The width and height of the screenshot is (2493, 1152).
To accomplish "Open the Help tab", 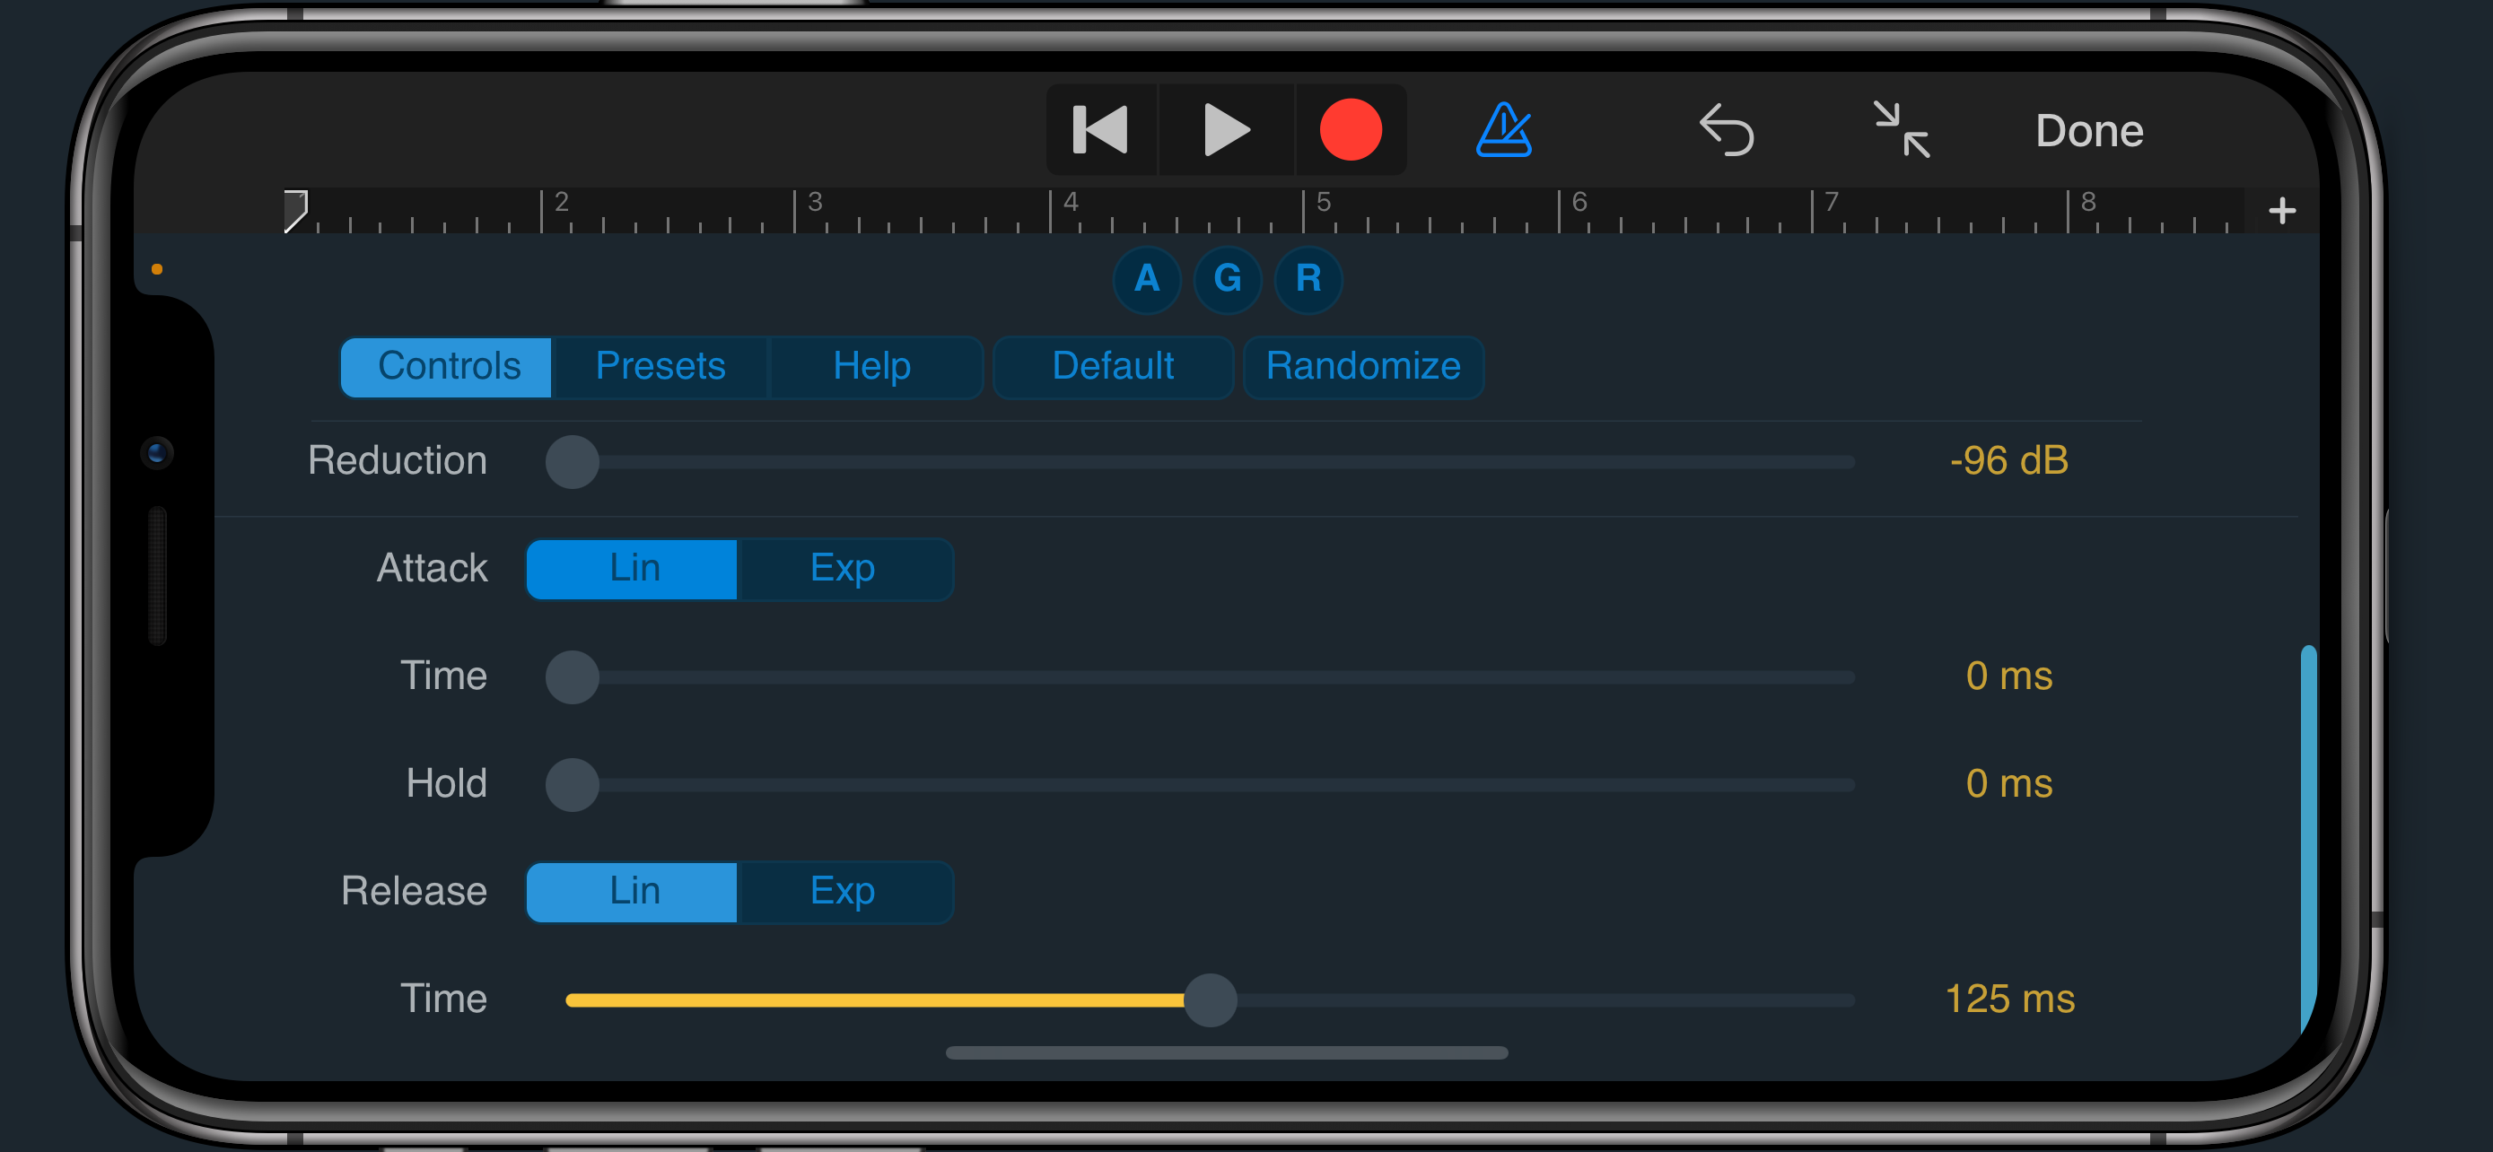I will click(x=873, y=367).
